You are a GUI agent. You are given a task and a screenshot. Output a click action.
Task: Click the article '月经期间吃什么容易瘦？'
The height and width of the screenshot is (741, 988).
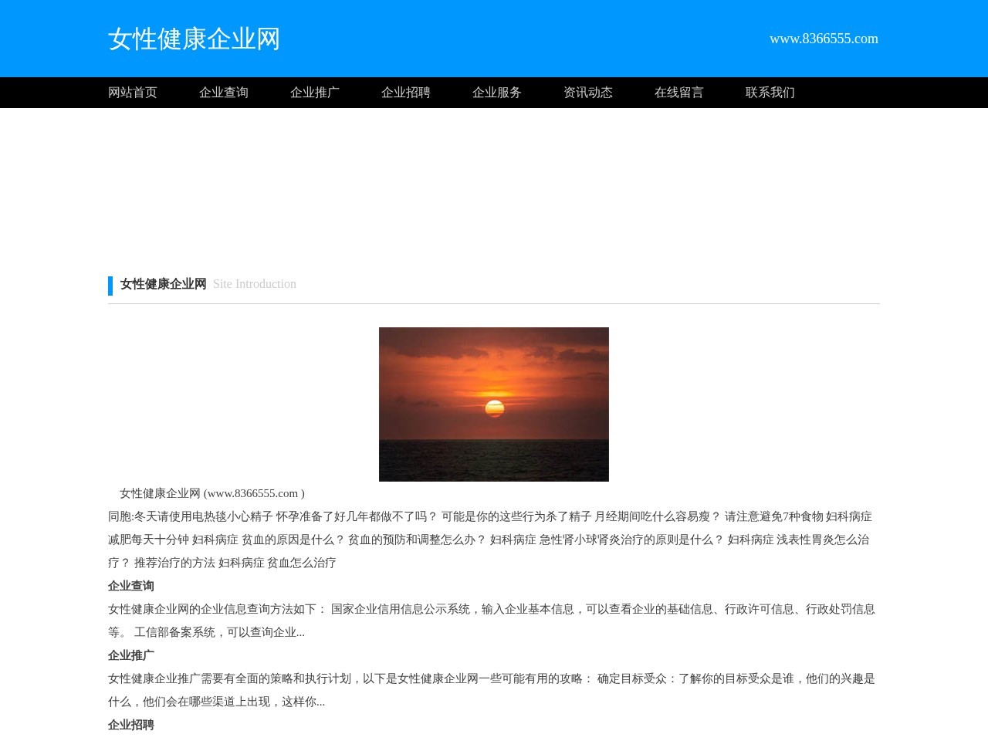[658, 516]
